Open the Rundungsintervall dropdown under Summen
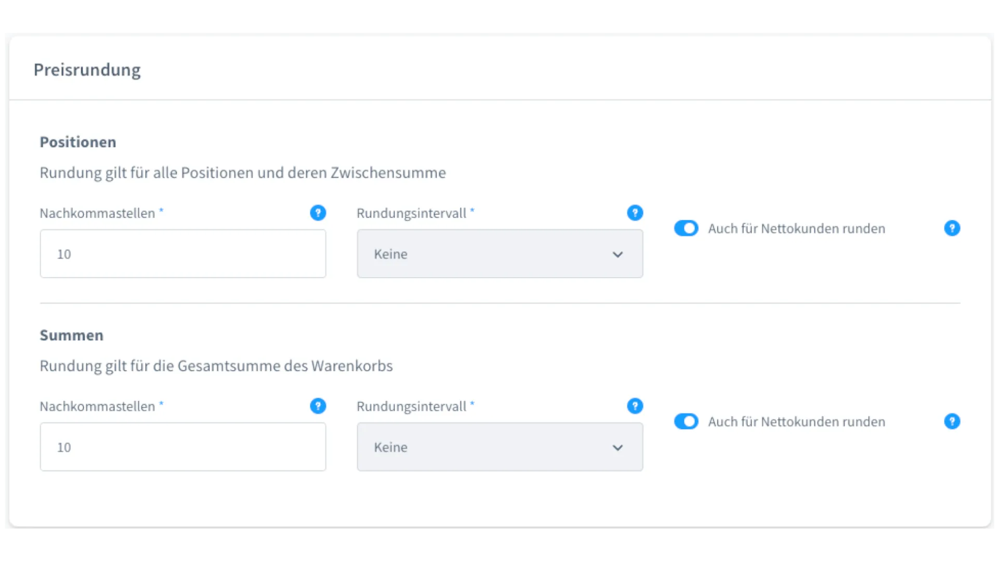 [500, 447]
